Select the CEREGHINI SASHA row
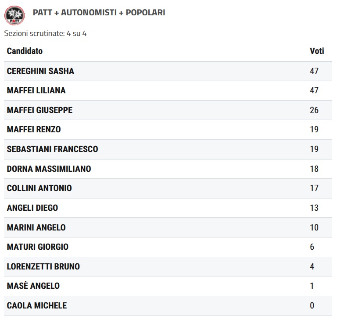The height and width of the screenshot is (319, 351). coord(40,71)
